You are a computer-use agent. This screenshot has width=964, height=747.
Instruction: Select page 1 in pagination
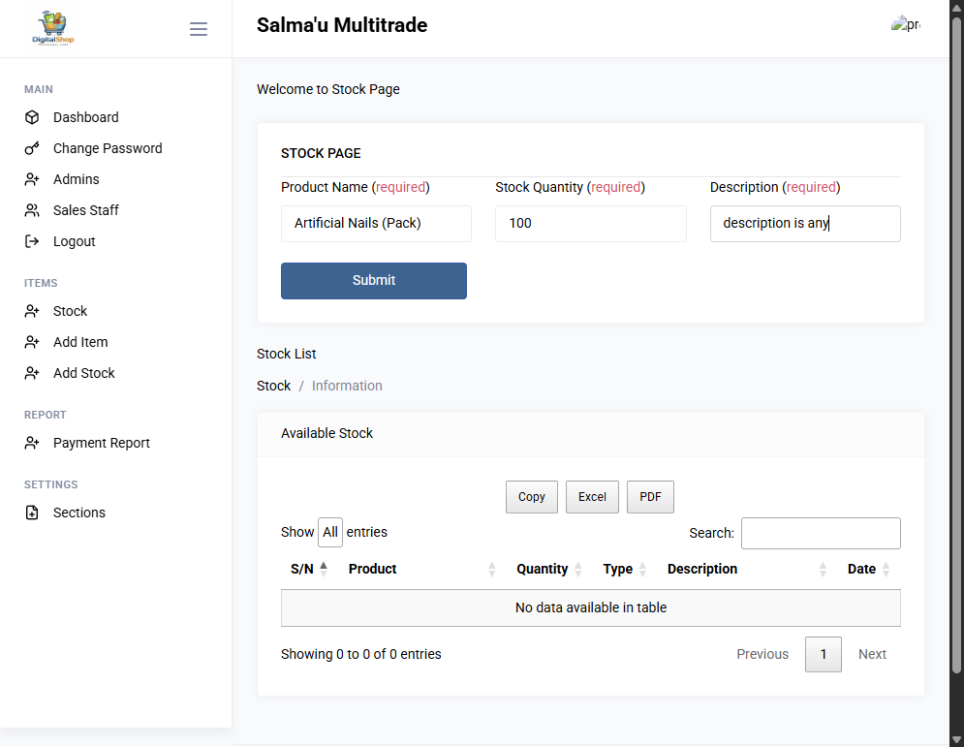click(x=824, y=654)
